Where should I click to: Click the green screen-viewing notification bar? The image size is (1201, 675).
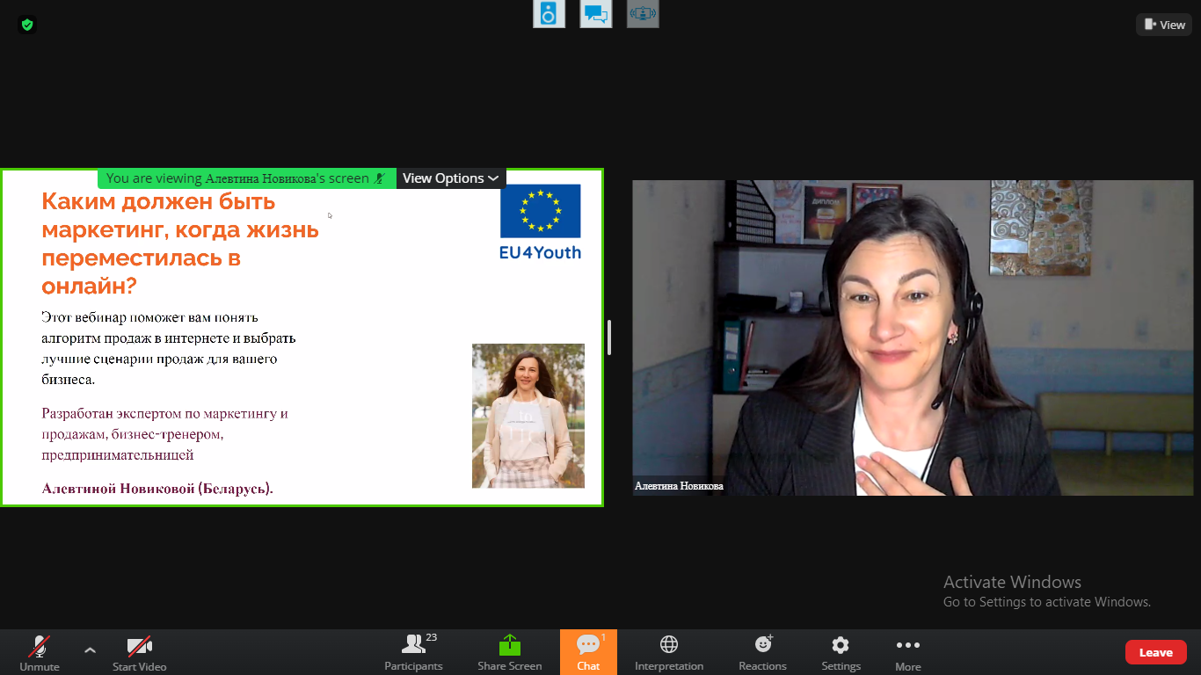click(x=246, y=178)
